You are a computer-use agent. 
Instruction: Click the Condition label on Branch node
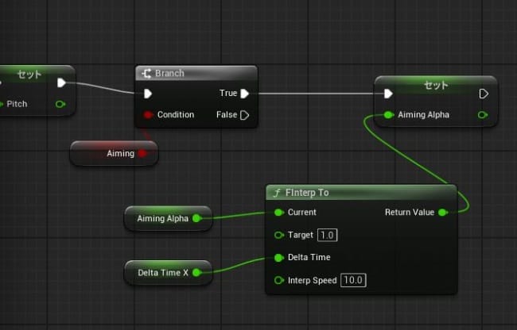(x=176, y=115)
